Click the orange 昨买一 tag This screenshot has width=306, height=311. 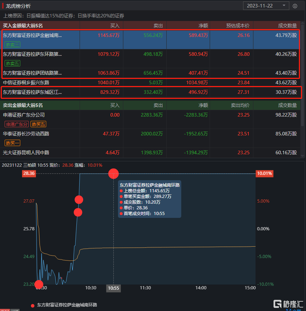point(12,143)
